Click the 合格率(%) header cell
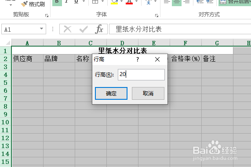The height and width of the screenshot is (167, 251). click(186, 58)
